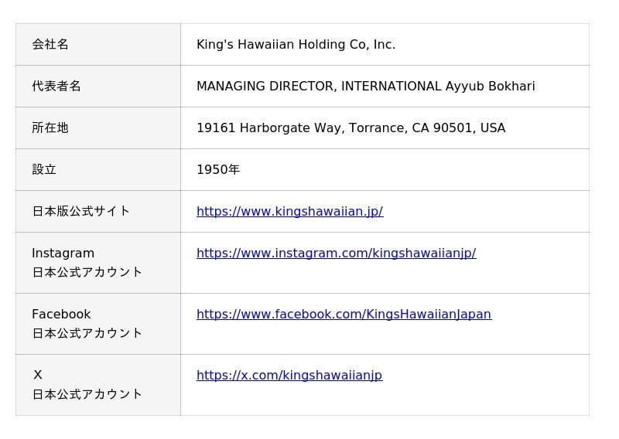The image size is (619, 439).
Task: Click 日本公式アカウント text under X
Action: tap(87, 394)
